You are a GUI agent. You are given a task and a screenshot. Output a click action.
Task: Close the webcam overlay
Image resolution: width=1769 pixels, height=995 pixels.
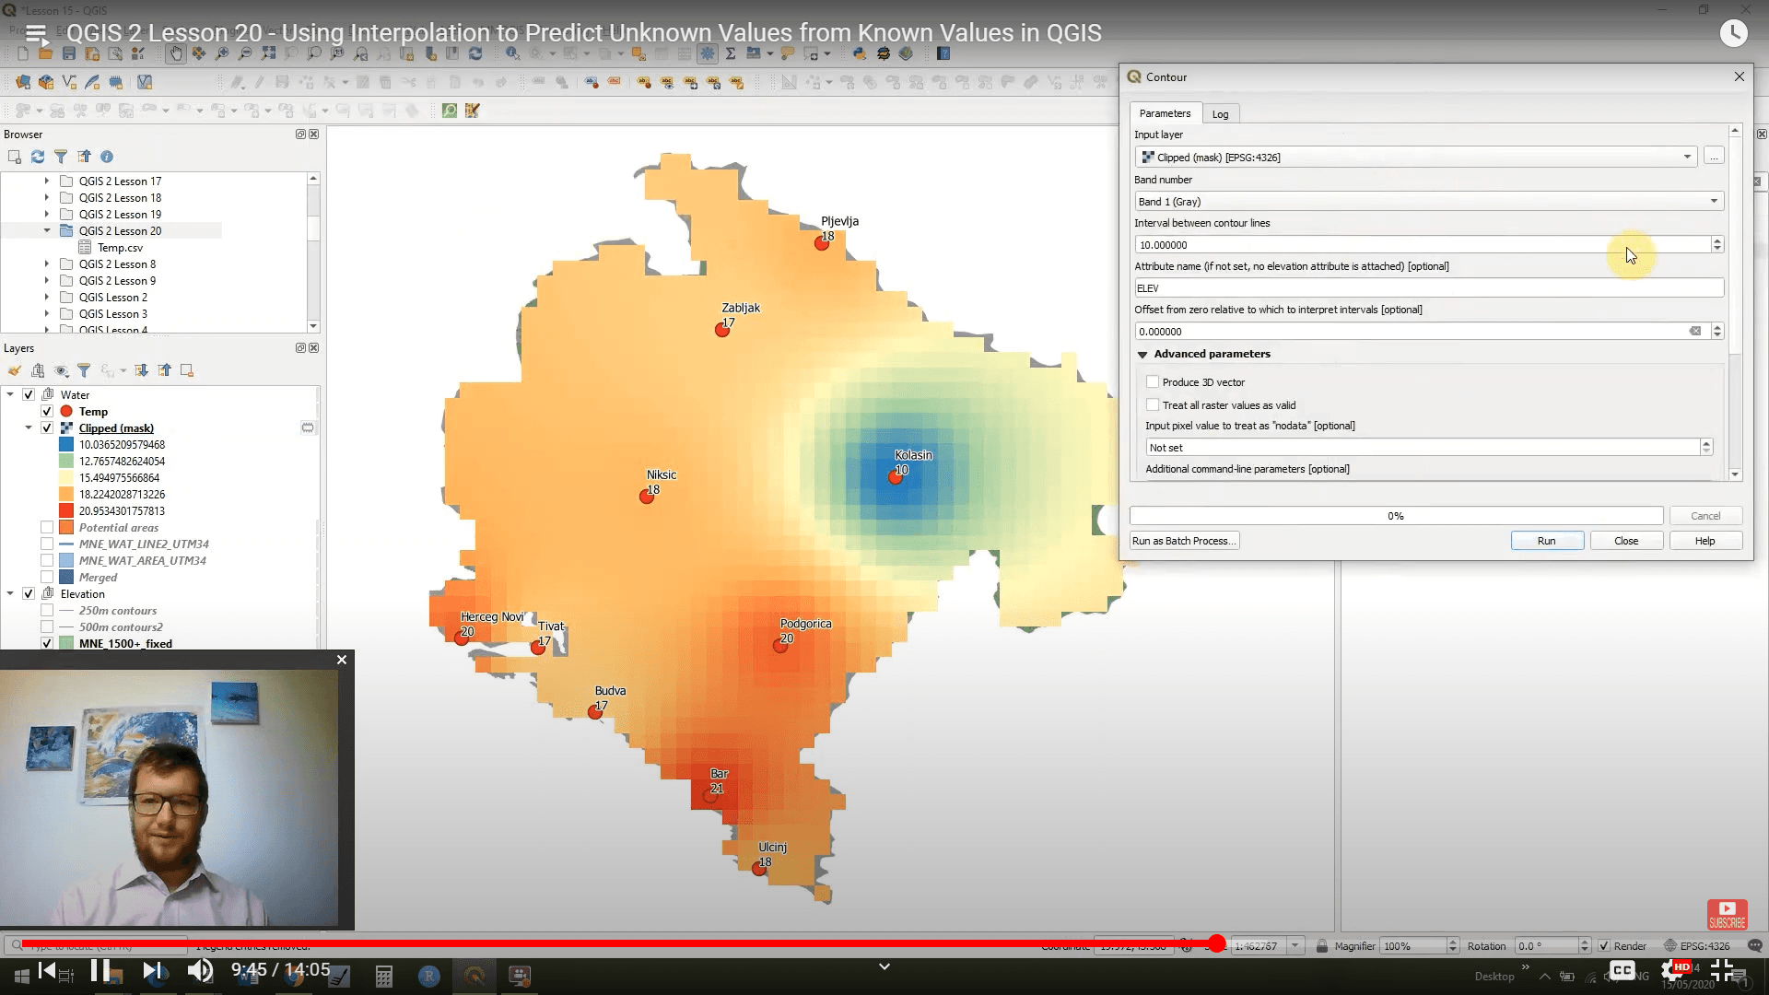coord(342,660)
